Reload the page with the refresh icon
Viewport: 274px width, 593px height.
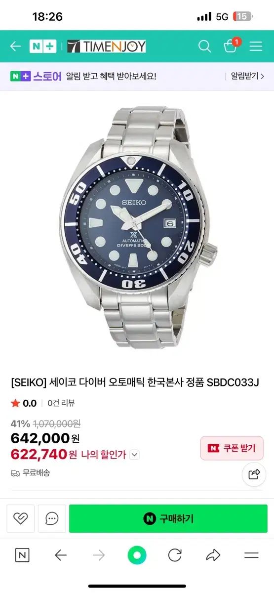(175, 555)
